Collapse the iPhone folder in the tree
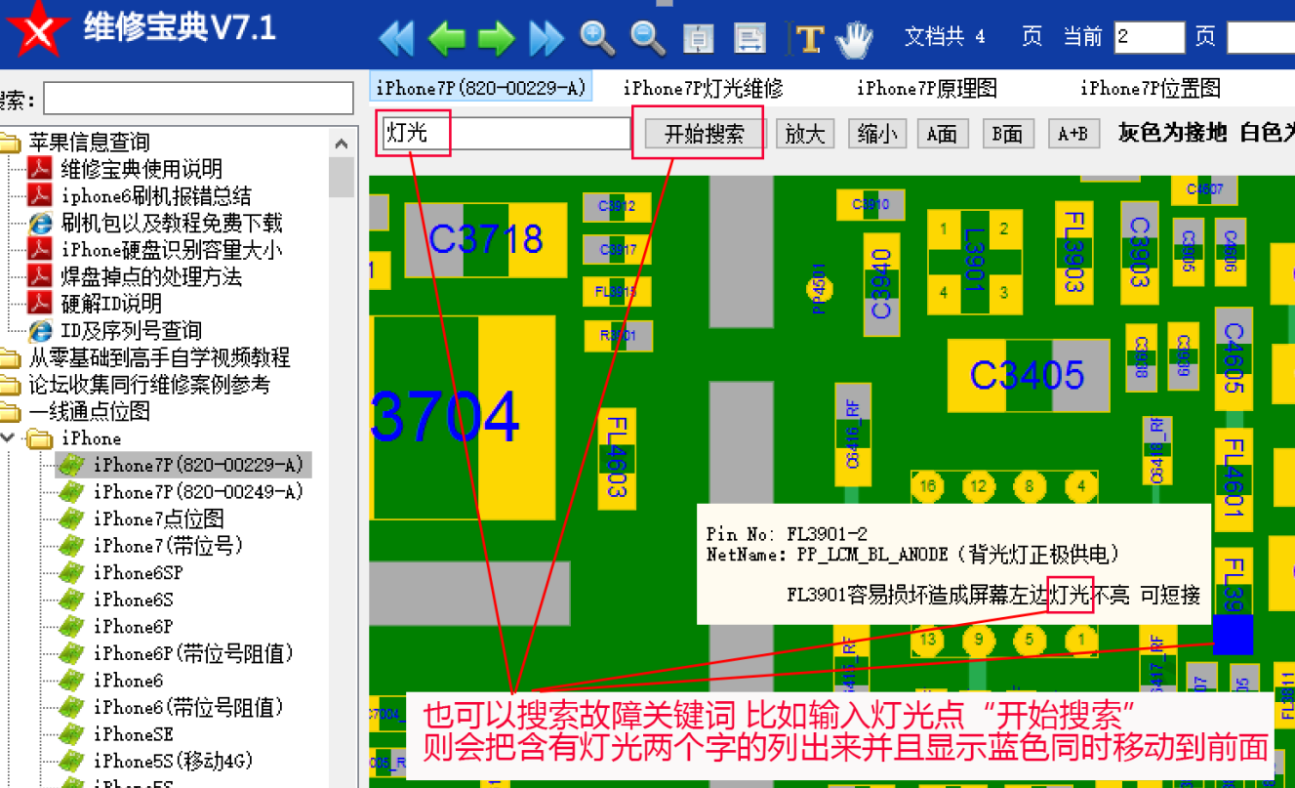Image resolution: width=1295 pixels, height=788 pixels. coord(8,438)
